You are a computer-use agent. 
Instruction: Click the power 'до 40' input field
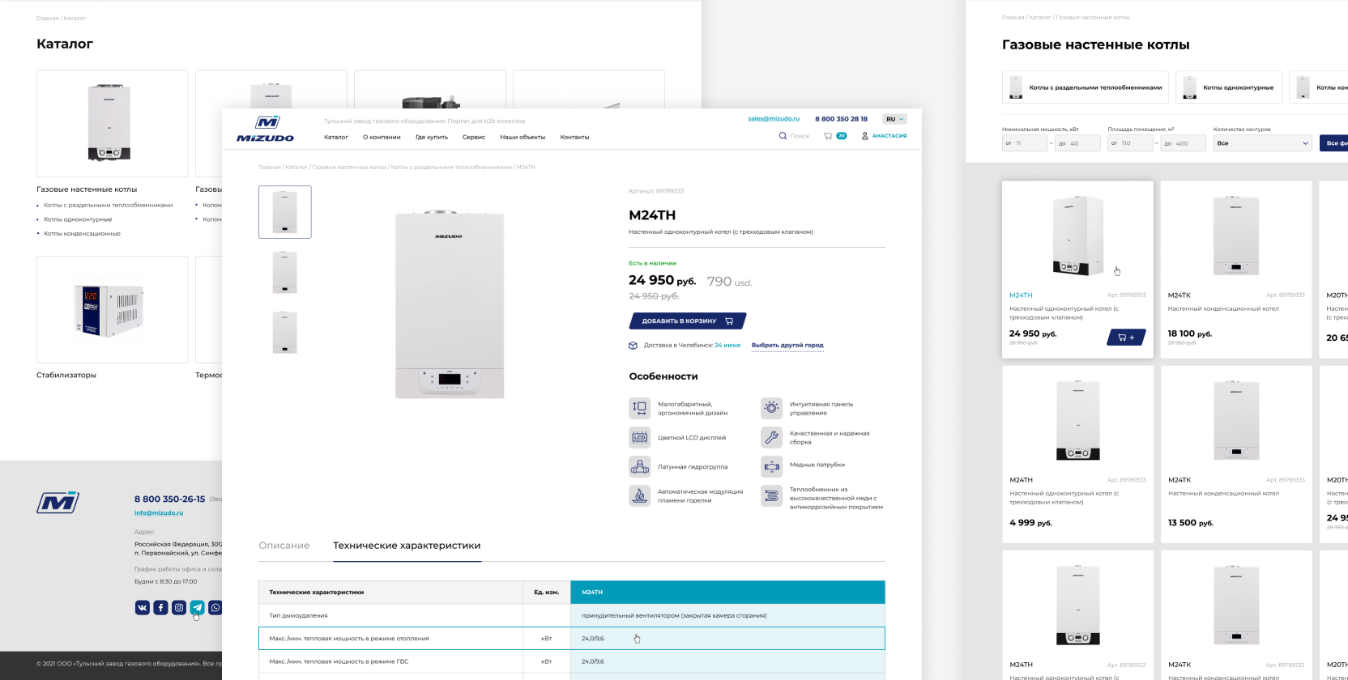(x=1078, y=143)
